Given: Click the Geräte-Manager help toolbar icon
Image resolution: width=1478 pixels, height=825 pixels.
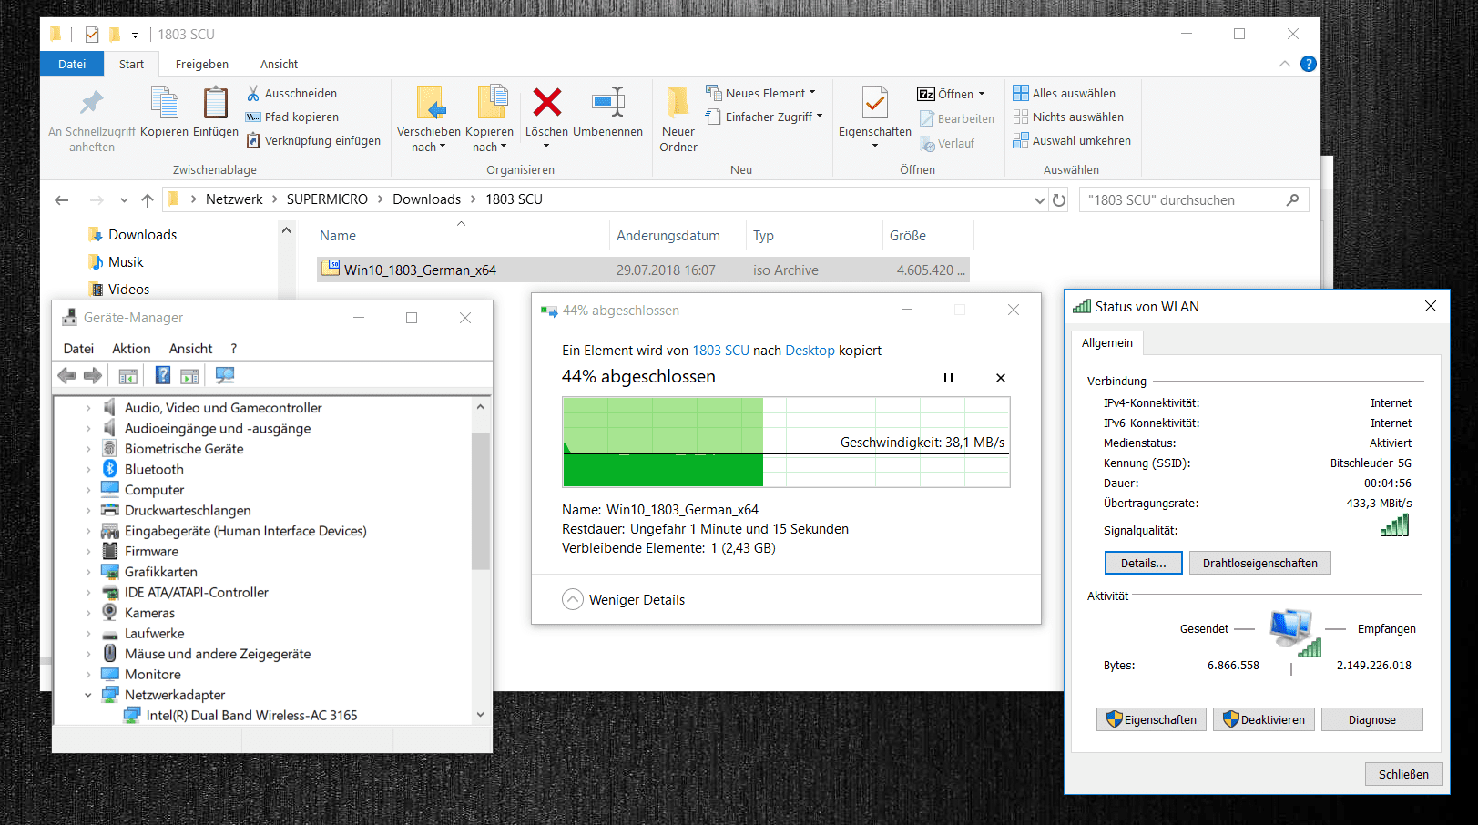Looking at the screenshot, I should click(x=163, y=375).
